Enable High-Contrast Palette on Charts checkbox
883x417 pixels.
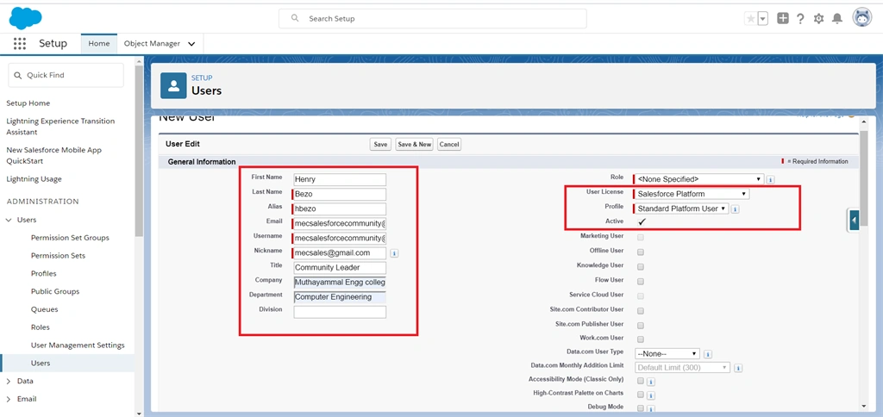(x=641, y=395)
